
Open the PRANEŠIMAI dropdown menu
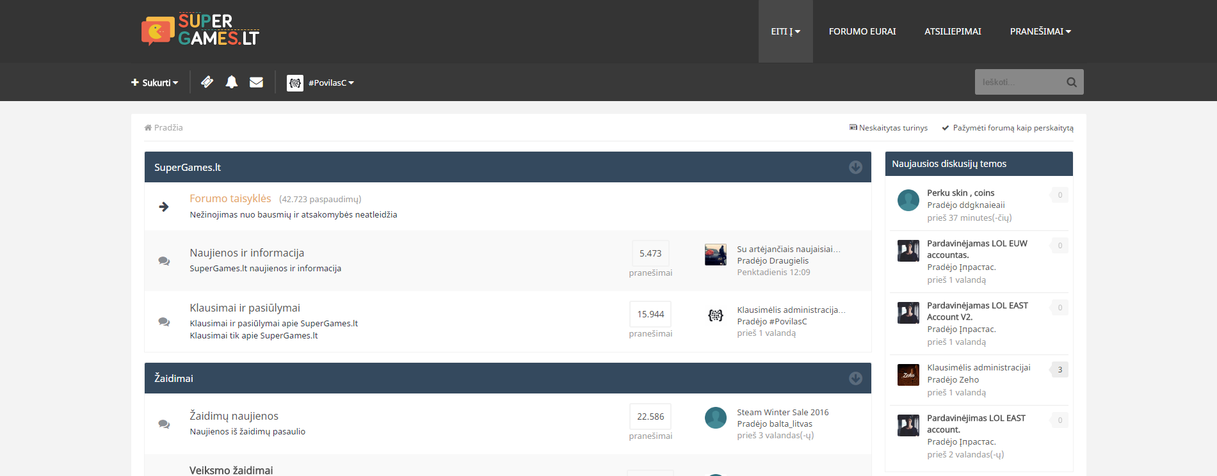pyautogui.click(x=1040, y=31)
